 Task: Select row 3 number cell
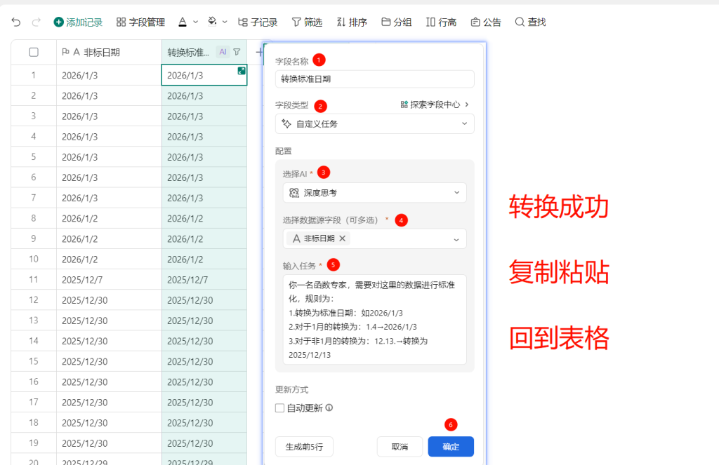34,116
